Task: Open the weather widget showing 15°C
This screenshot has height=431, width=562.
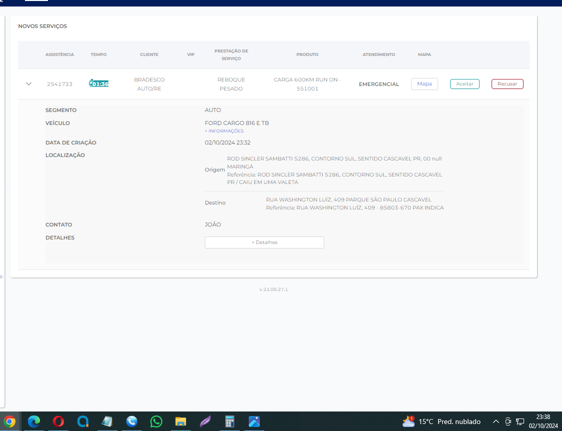Action: [x=442, y=421]
